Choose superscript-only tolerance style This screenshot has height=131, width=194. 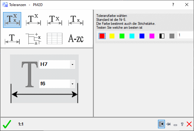click(33, 20)
